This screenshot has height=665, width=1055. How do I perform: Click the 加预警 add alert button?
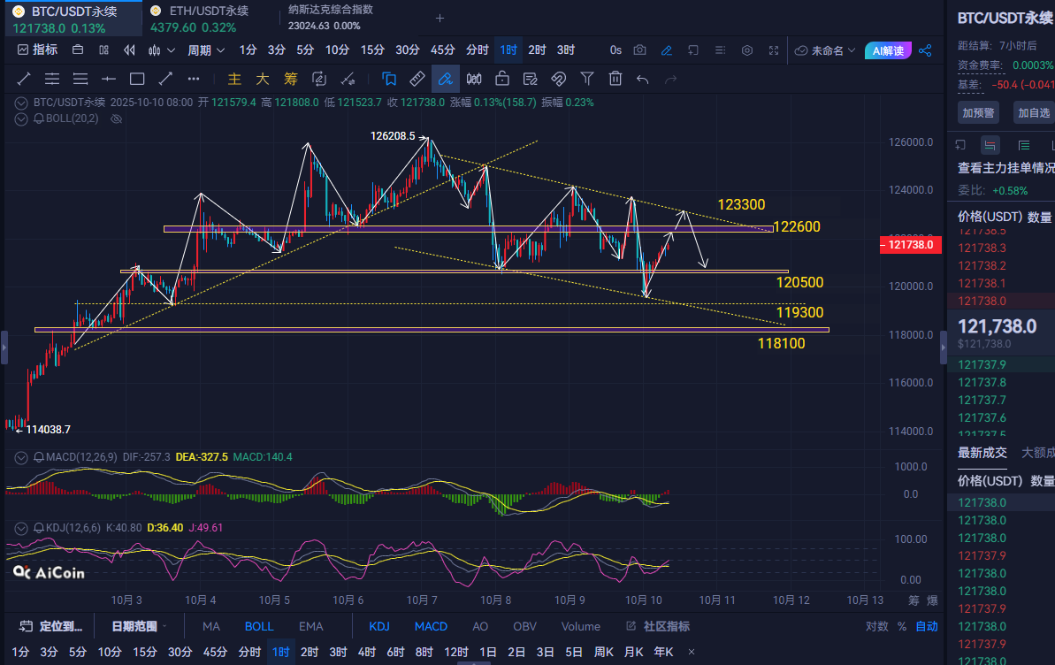[x=978, y=112]
